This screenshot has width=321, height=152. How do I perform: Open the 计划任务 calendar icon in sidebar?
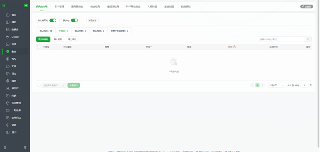(8, 110)
